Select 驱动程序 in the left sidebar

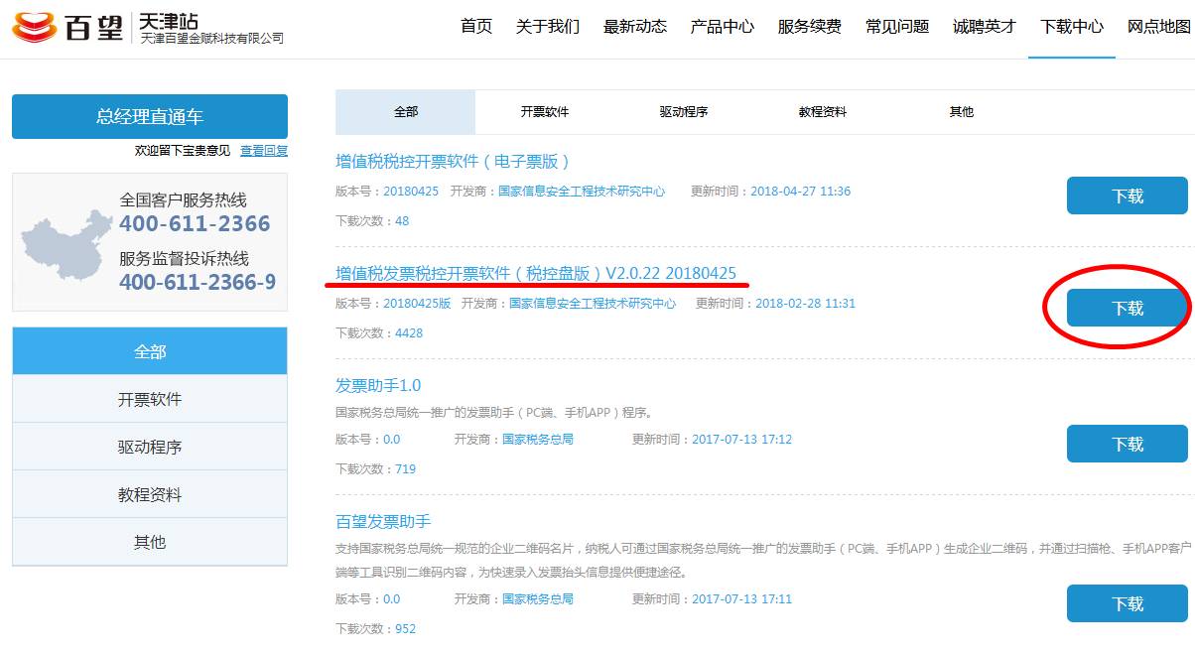[150, 447]
